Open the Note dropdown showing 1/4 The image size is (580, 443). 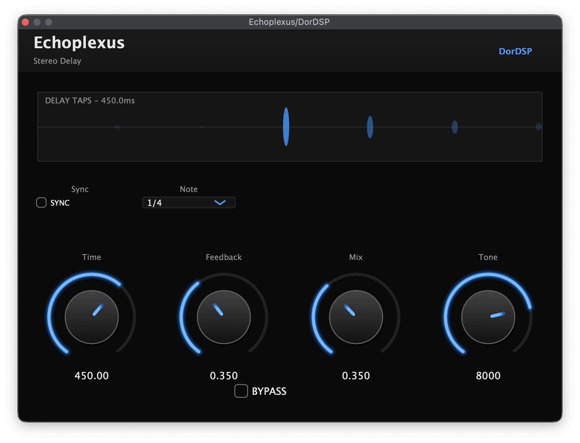click(x=189, y=202)
